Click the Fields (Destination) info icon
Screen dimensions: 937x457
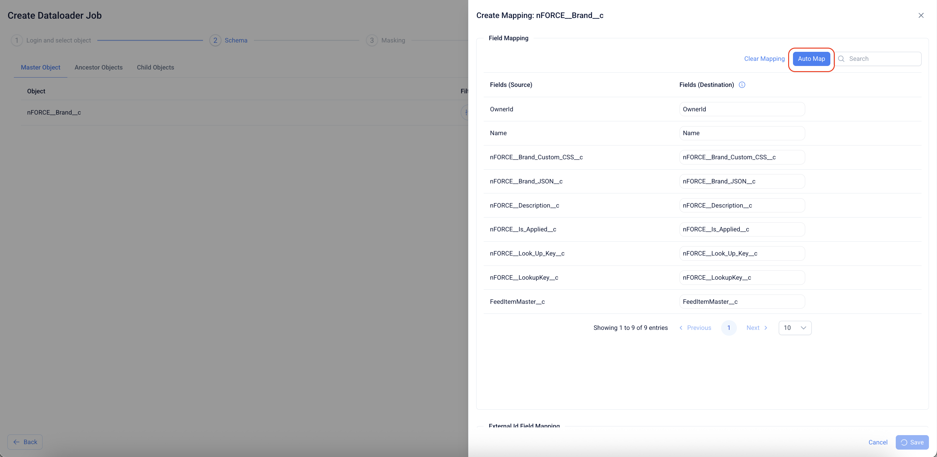point(742,85)
